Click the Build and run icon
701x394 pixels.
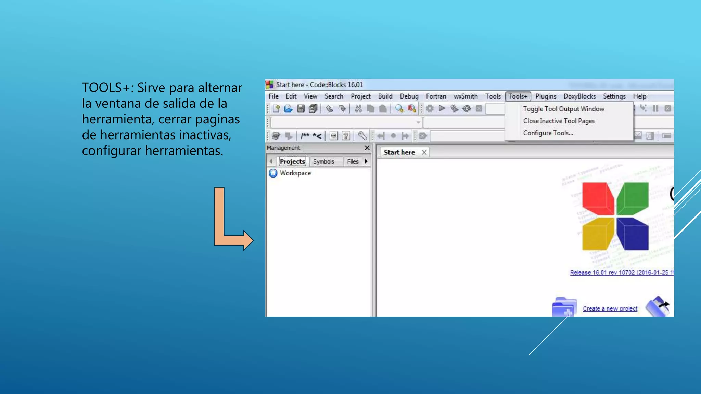454,109
